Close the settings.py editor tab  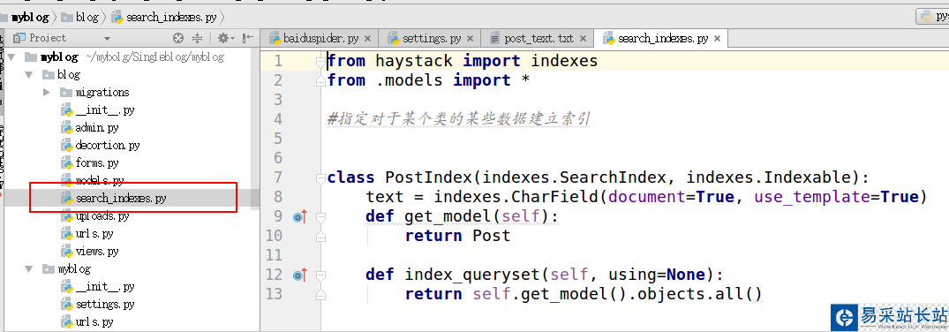click(471, 38)
